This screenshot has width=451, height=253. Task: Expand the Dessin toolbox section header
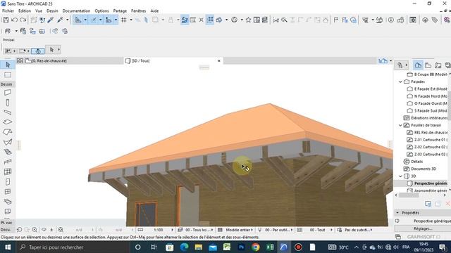tap(8, 84)
